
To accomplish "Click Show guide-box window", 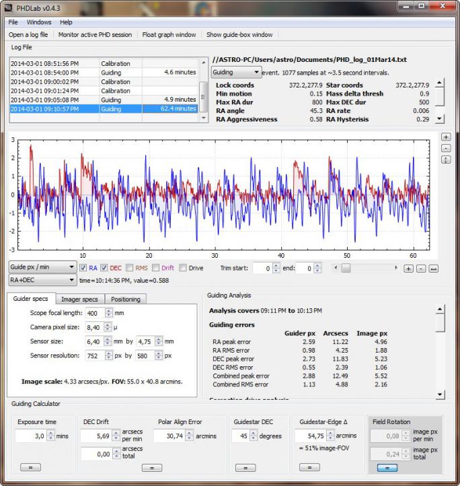I will click(239, 35).
